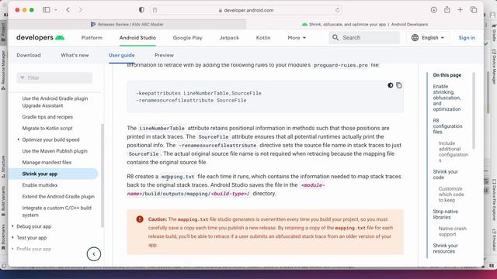Go forward with the browser forward arrow
497x279 pixels.
80,10
